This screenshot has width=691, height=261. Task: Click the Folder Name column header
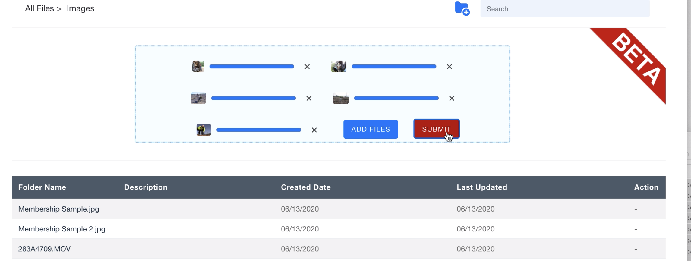coord(42,187)
